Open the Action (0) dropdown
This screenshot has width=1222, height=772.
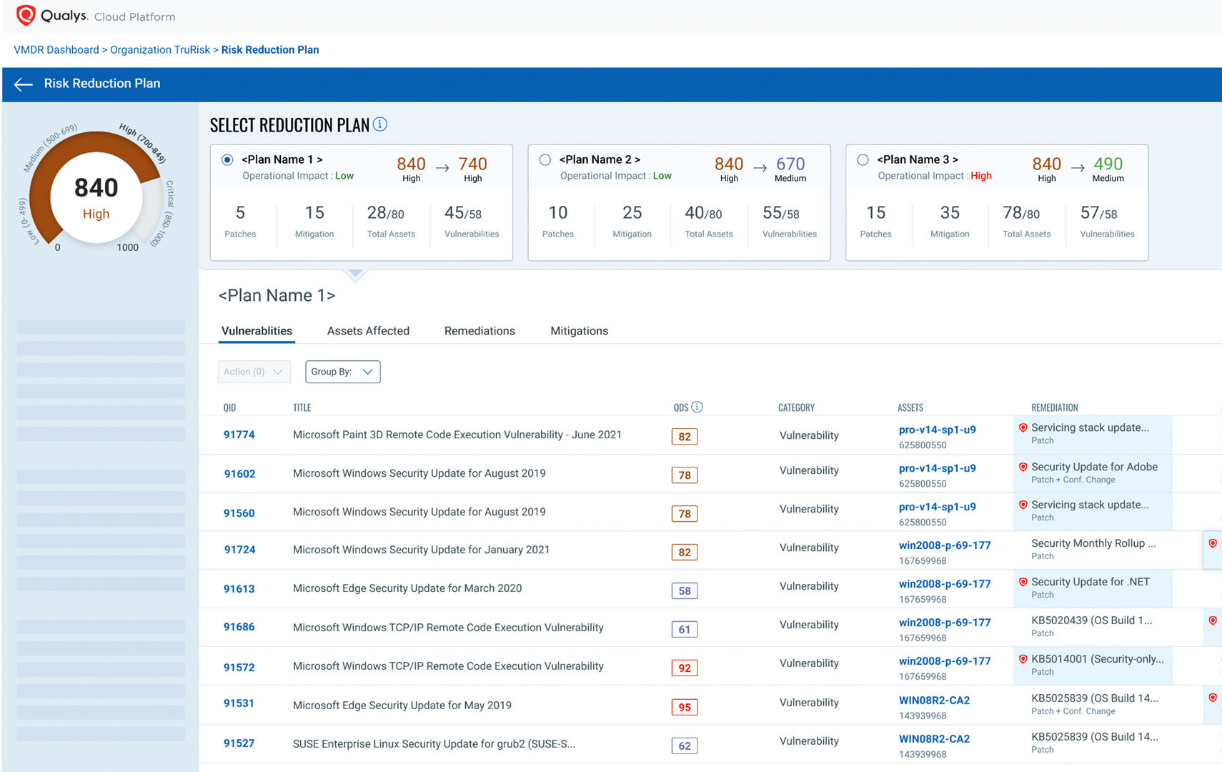(x=254, y=372)
